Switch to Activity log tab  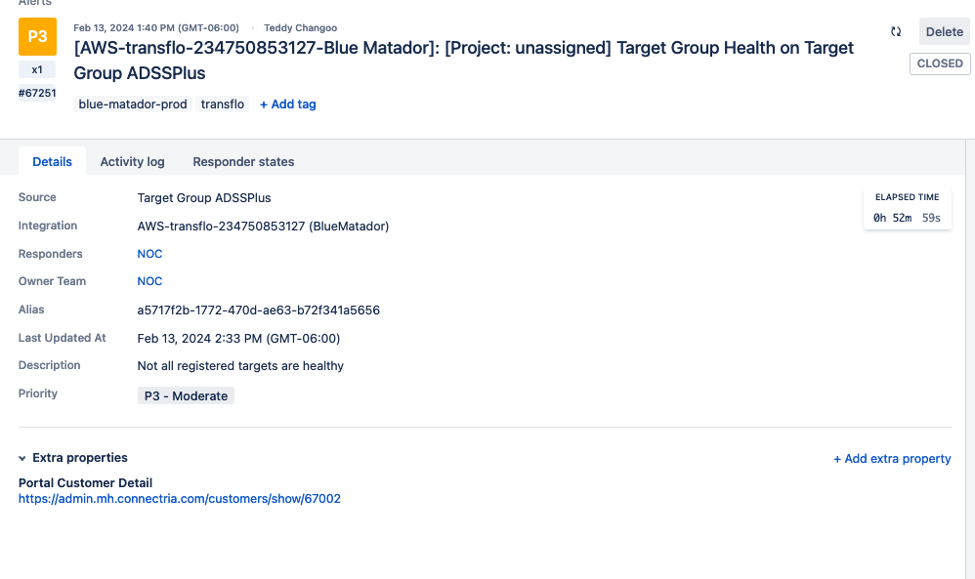(x=133, y=161)
